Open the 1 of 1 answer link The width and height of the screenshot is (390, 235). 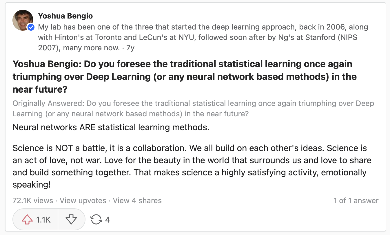pos(356,201)
